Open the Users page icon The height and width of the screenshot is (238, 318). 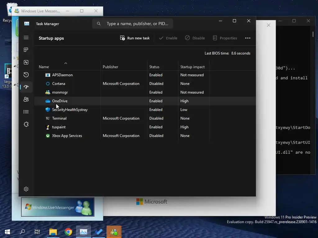click(26, 99)
